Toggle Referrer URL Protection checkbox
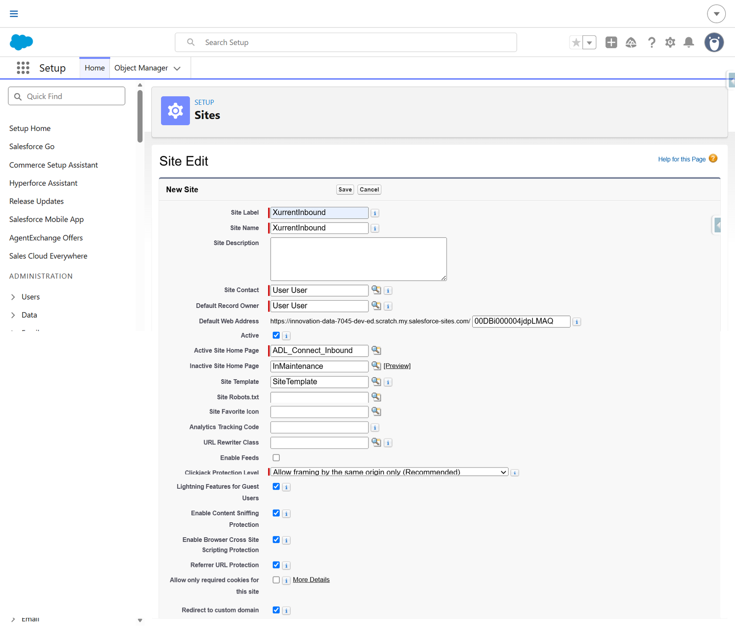 pos(276,564)
